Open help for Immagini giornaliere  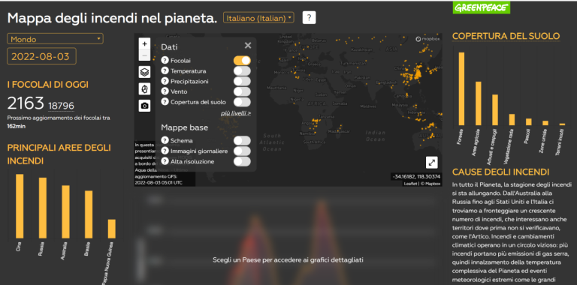coord(165,151)
